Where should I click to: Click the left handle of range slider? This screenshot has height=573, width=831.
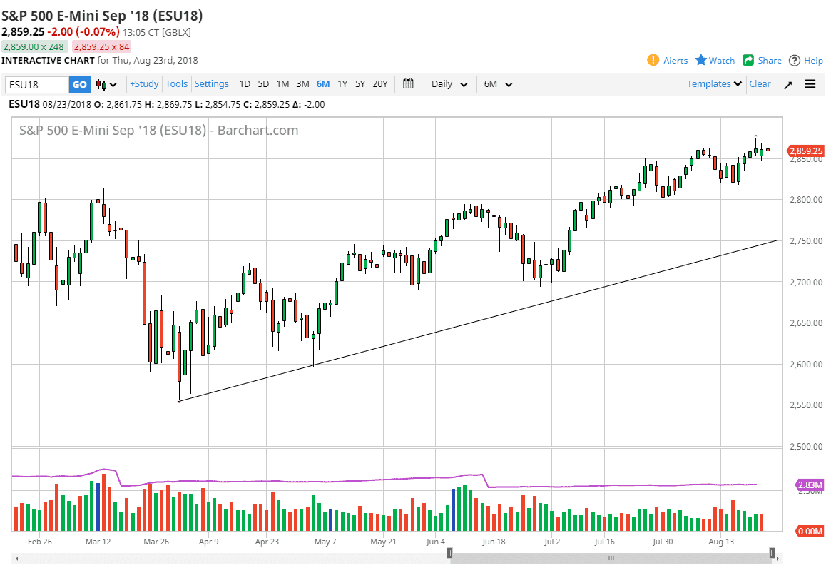(449, 553)
